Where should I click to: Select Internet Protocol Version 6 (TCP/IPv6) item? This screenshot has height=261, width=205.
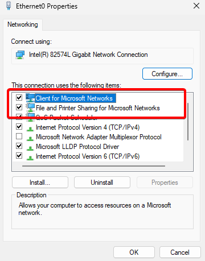click(x=88, y=156)
